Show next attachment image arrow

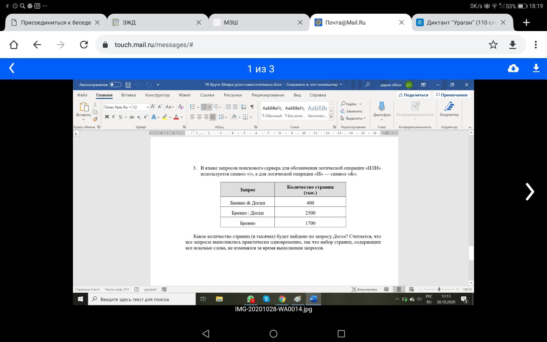[530, 192]
